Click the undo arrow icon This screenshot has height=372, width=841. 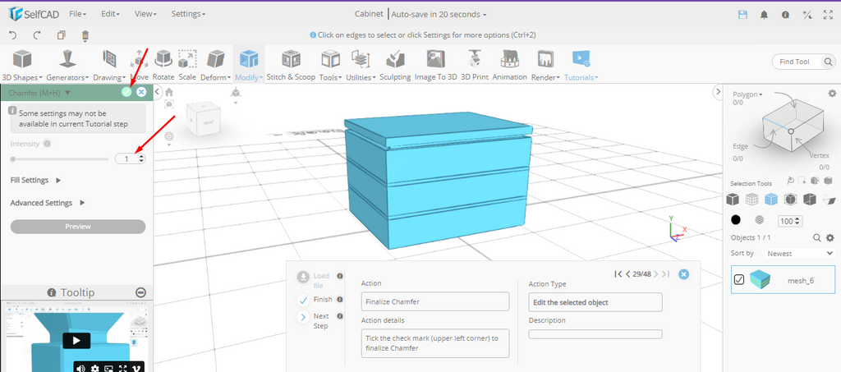pos(12,35)
